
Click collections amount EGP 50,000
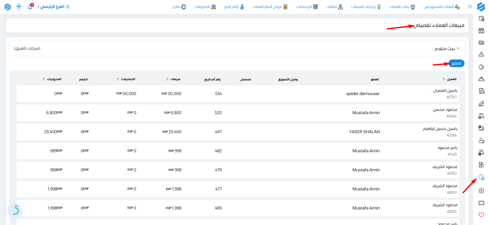(126, 94)
